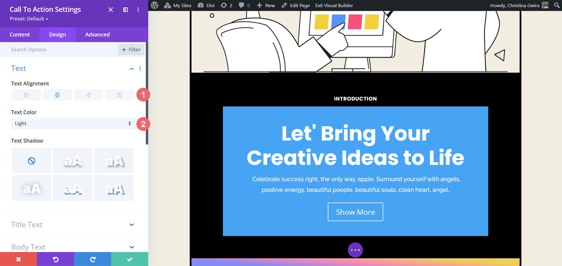Open Text section options three-dot menu
Viewport: 562px width, 266px height.
coord(140,69)
